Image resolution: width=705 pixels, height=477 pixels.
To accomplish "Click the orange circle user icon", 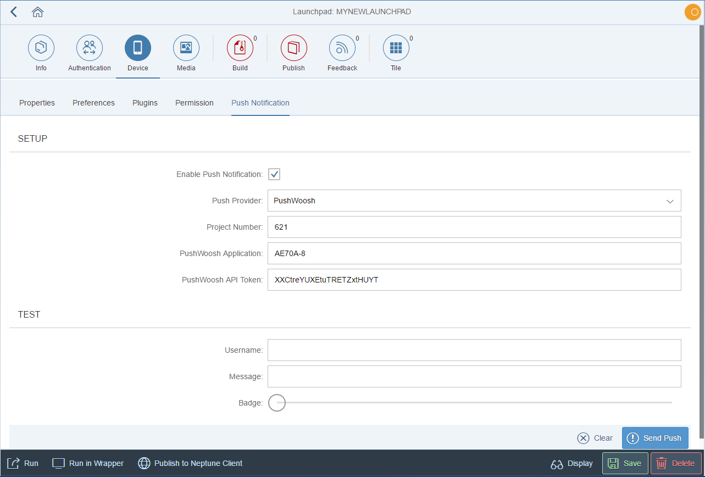I will (x=693, y=12).
